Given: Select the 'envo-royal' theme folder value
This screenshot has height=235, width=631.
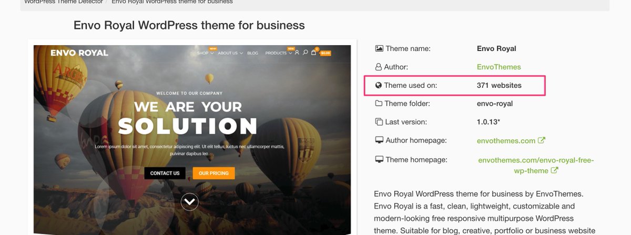Looking at the screenshot, I should (x=495, y=104).
